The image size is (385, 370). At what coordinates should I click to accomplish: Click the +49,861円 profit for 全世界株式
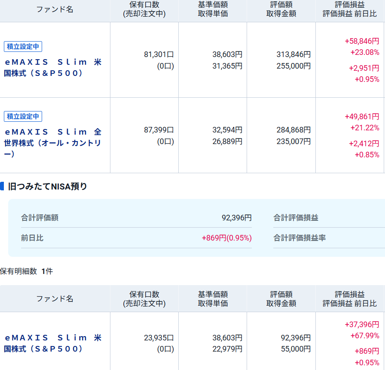pyautogui.click(x=362, y=117)
